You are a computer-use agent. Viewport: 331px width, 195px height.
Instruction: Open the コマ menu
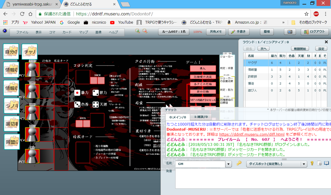coord(52,32)
